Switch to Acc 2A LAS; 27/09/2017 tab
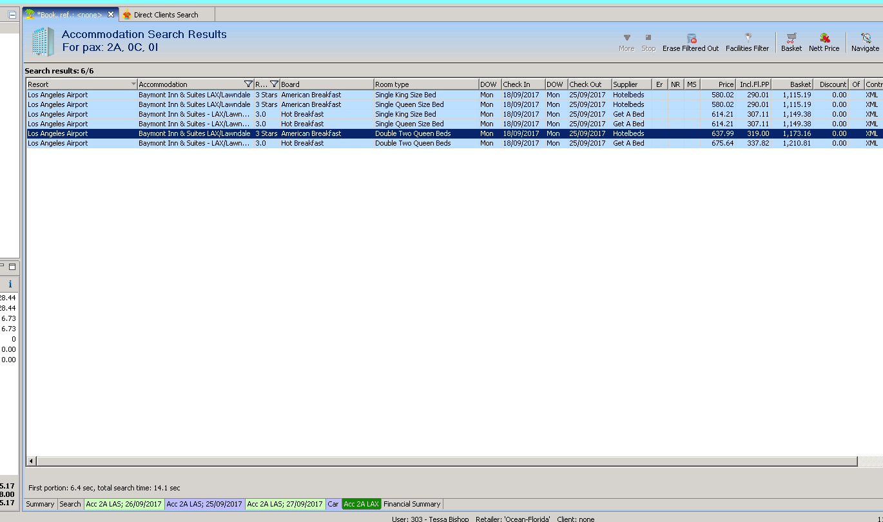Viewport: 883px width, 522px height. coord(285,504)
